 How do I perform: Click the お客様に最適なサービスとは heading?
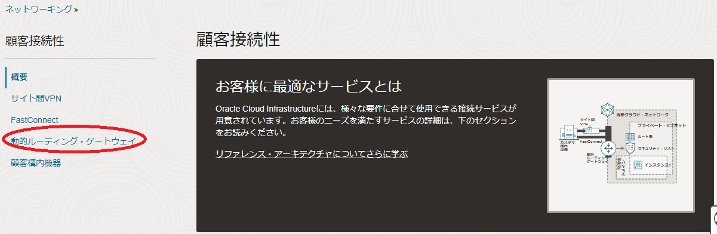(x=308, y=86)
